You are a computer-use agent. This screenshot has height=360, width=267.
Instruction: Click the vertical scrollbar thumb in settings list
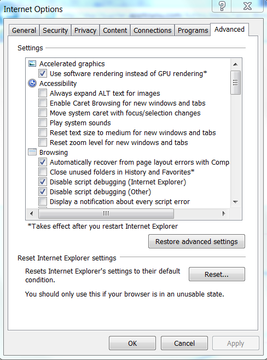235,83
